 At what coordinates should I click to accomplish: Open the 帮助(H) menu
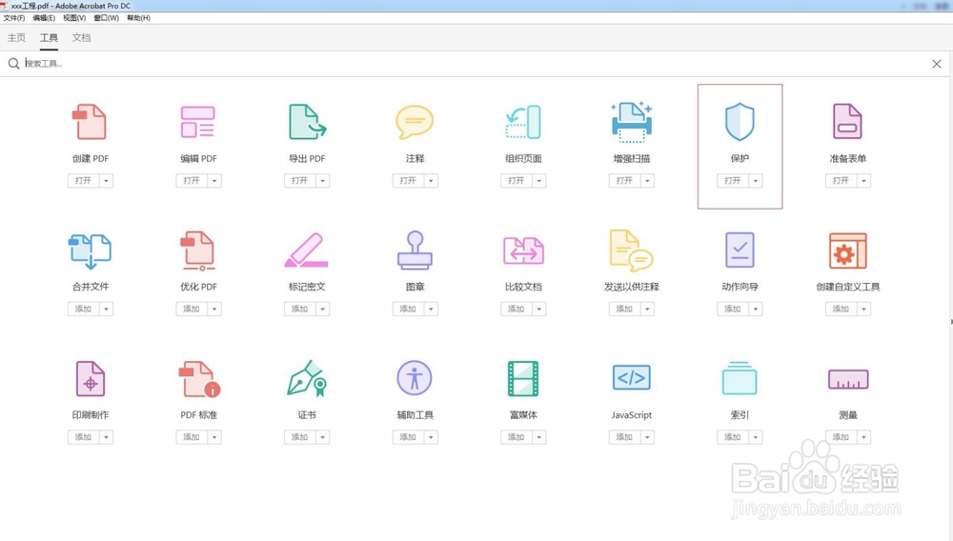coord(138,17)
